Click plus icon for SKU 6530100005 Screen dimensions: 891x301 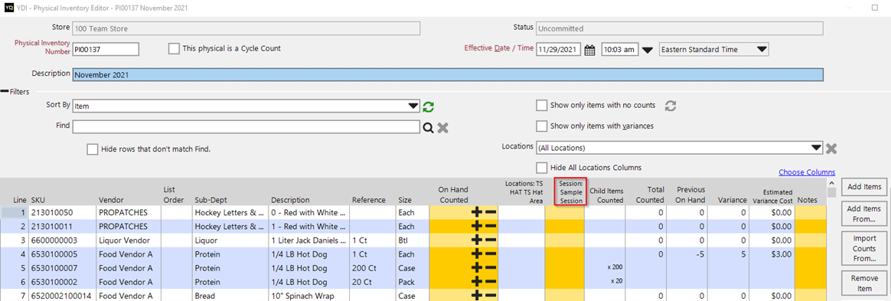click(477, 254)
